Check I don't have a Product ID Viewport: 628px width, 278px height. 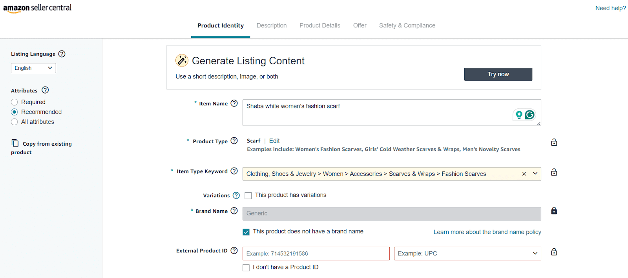246,267
